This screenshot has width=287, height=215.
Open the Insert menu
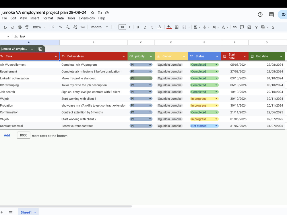35,18
